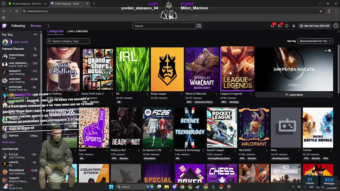The width and height of the screenshot is (340, 191).
Task: Open the Following page
Action: (x=18, y=26)
